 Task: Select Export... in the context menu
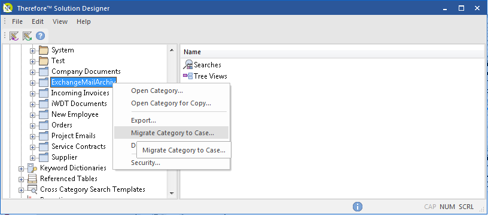(x=171, y=120)
